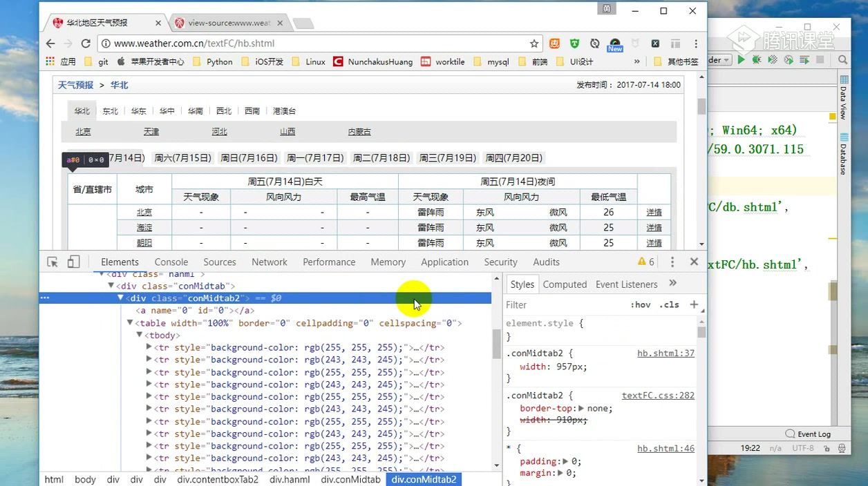This screenshot has width=868, height=486.
Task: Click the yellow 6 warnings indicator in DevTools
Action: 643,262
